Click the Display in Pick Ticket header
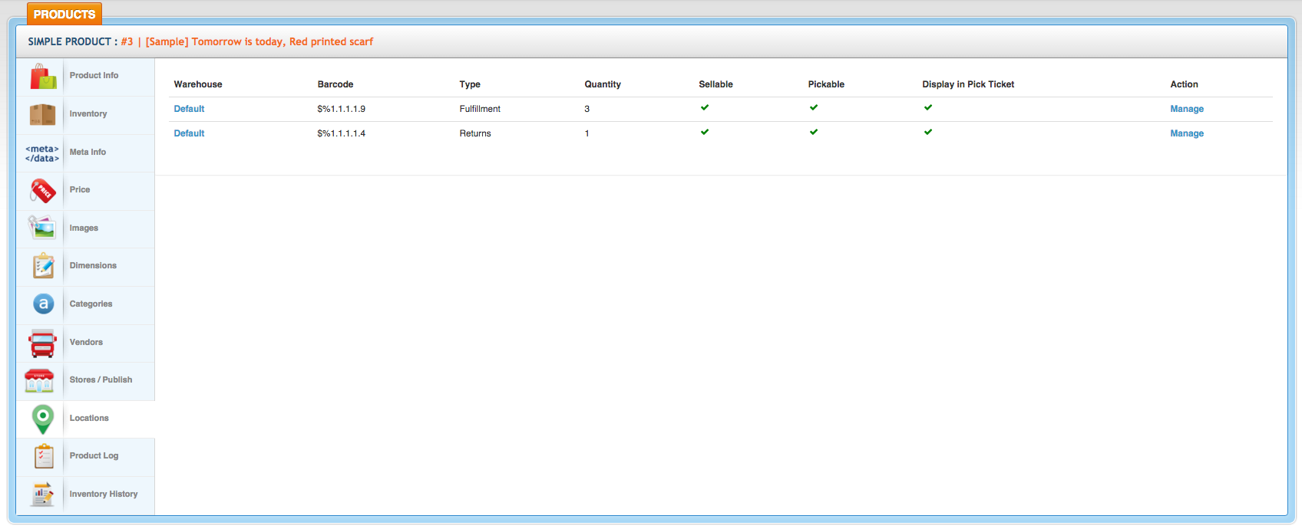This screenshot has width=1302, height=529. click(x=968, y=84)
